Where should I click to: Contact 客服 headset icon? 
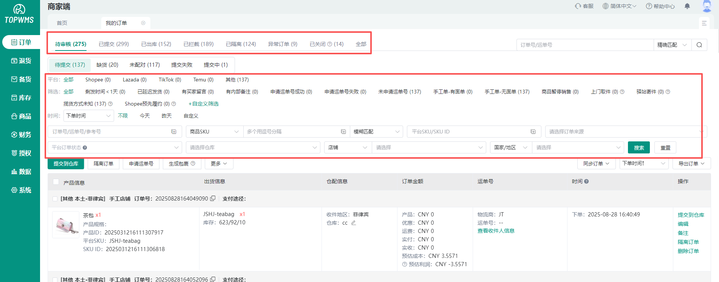tap(584, 6)
